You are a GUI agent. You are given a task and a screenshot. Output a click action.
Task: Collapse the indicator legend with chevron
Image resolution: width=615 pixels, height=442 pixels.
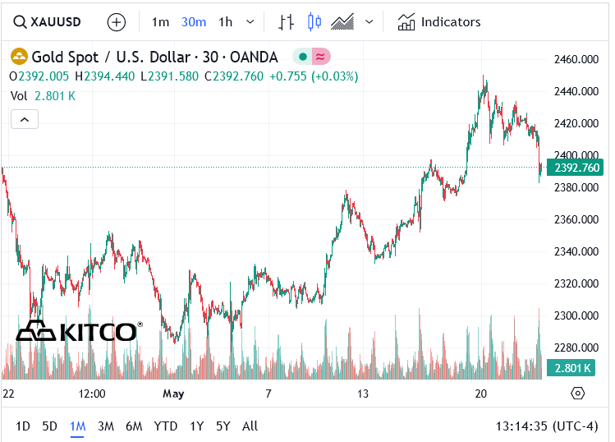pyautogui.click(x=25, y=120)
